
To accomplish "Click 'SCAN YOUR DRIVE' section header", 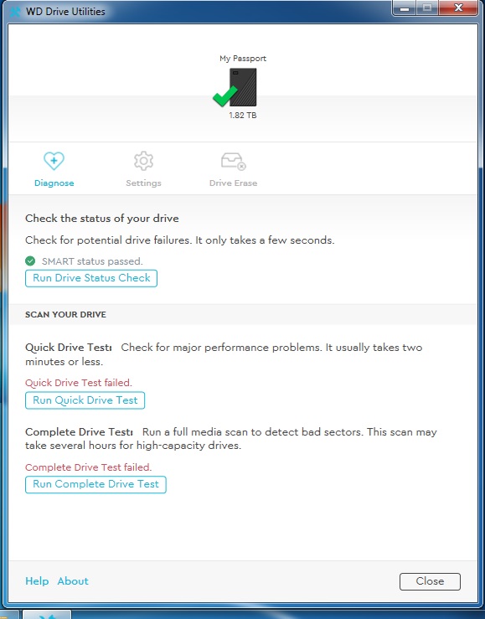I will pyautogui.click(x=65, y=315).
